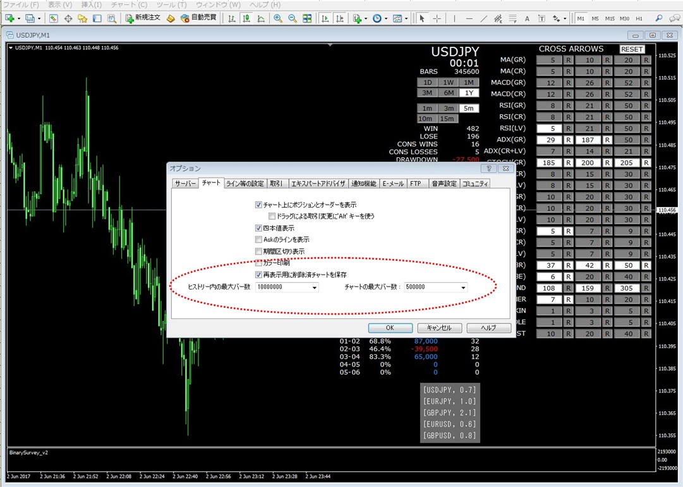
Task: Select the crosshair tool
Action: coord(437,18)
